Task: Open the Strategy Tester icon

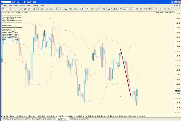Action: pyautogui.click(x=104, y=9)
